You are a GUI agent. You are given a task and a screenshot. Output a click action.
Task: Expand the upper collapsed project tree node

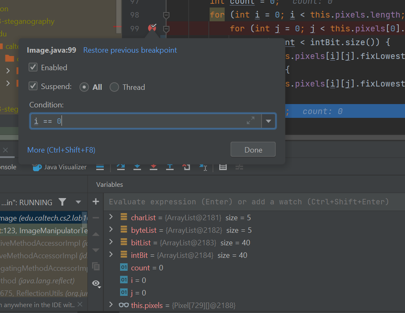point(8,71)
